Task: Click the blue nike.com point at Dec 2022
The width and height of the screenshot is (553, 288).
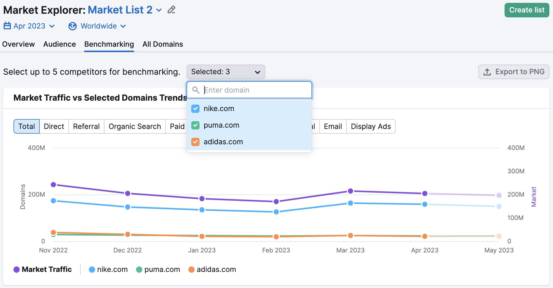Action: click(128, 207)
